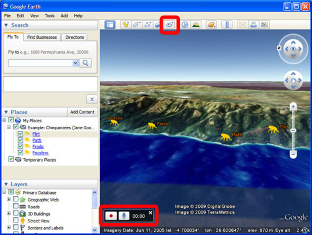
Task: Collapse the Search panel triangle
Action: pyautogui.click(x=6, y=25)
